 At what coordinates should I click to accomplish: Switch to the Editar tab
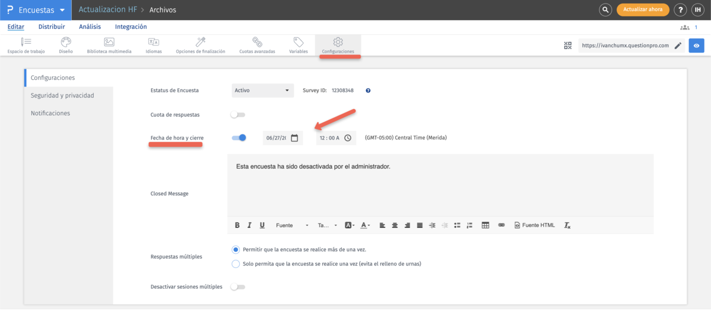click(16, 27)
